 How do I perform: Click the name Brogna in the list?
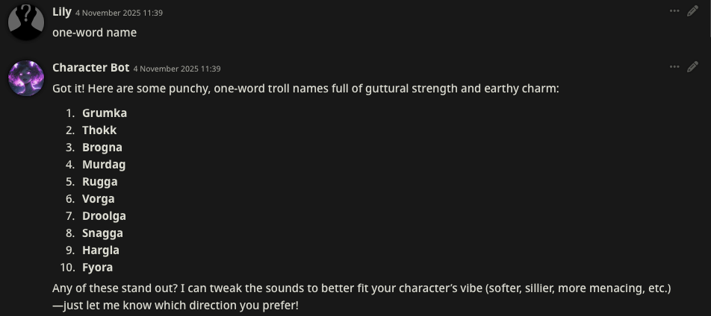point(102,148)
